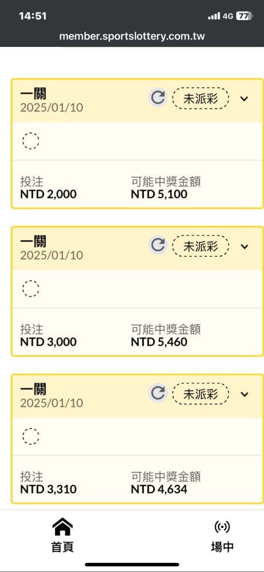The height and width of the screenshot is (572, 264).
Task: Select dashed circle in the NTD 3,310 bet card
Action: point(31,436)
